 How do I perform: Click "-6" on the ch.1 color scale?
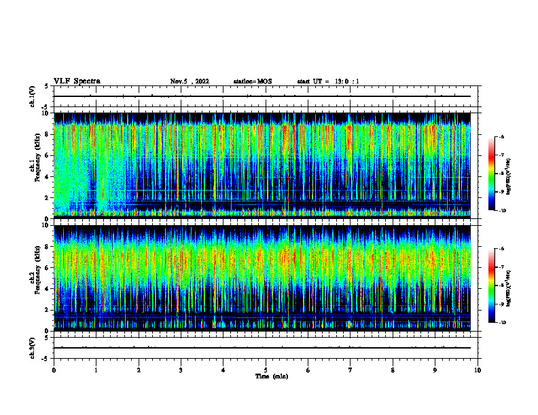click(x=501, y=136)
